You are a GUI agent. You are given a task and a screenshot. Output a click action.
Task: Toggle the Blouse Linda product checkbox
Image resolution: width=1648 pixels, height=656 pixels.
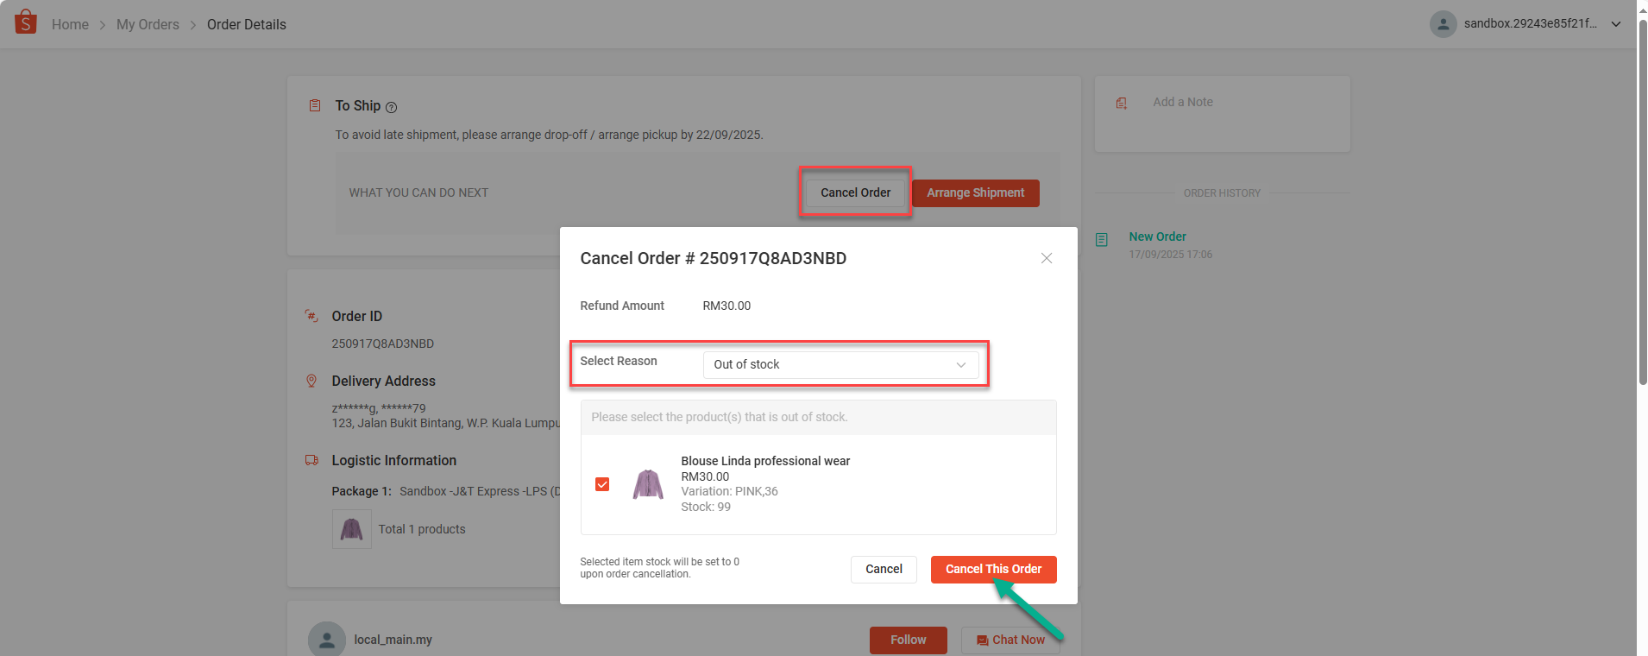click(x=602, y=484)
